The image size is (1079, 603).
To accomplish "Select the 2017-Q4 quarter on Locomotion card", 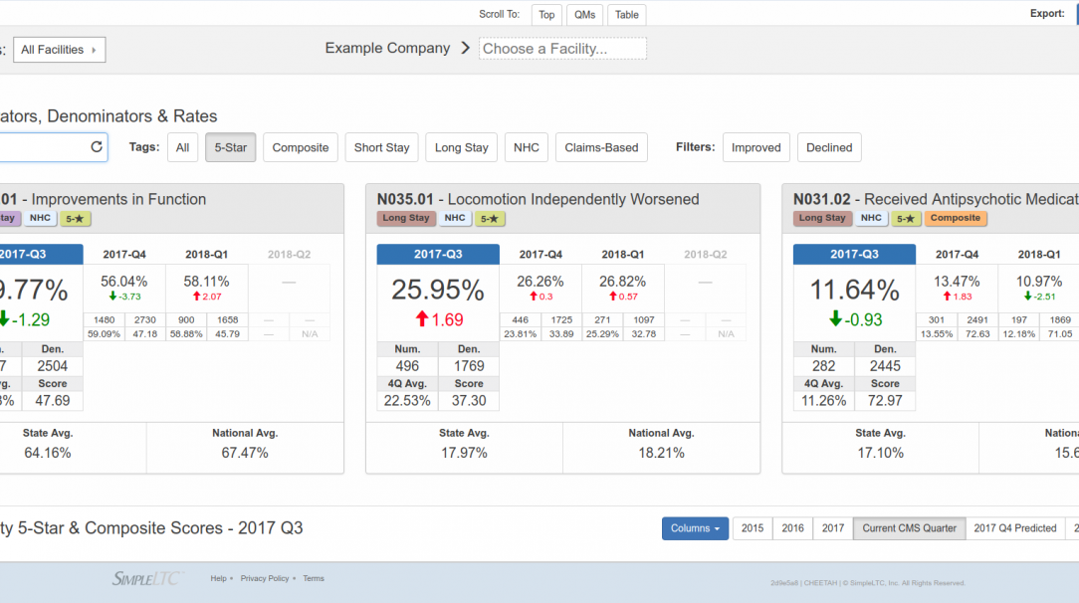I will coord(540,255).
